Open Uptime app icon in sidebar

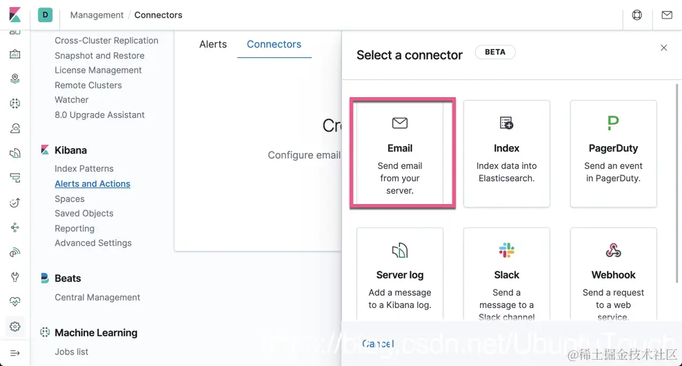coord(14,203)
